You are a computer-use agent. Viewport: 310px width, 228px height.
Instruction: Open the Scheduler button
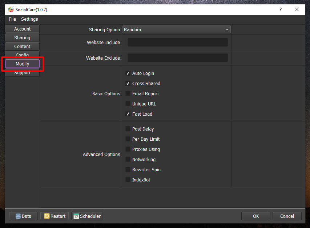87,216
